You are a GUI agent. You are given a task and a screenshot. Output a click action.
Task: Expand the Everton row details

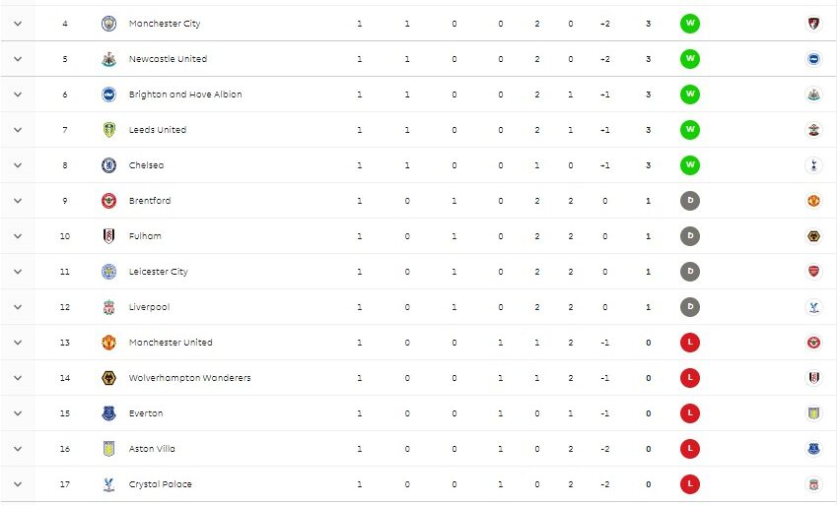[17, 413]
